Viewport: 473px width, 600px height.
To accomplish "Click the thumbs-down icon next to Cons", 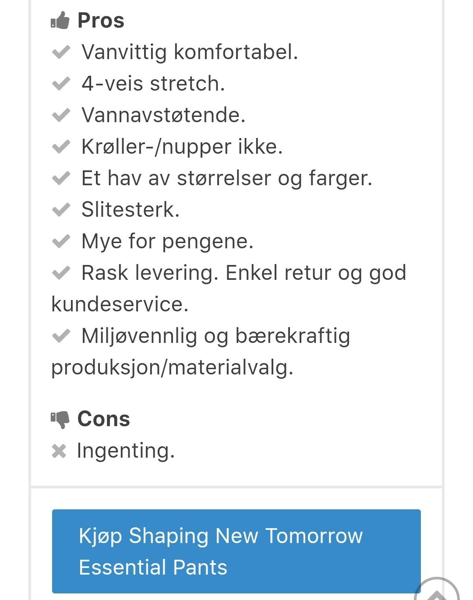I will pos(60,420).
